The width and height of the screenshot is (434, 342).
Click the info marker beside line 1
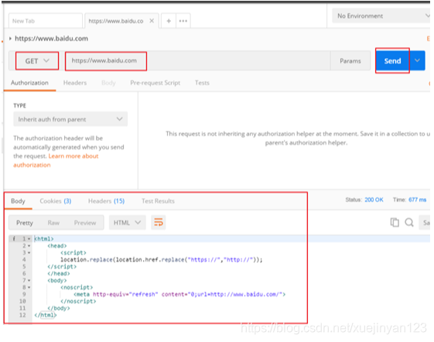pyautogui.click(x=14, y=239)
